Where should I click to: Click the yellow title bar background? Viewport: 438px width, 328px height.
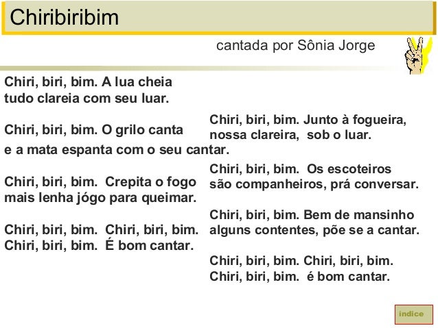(x=275, y=15)
